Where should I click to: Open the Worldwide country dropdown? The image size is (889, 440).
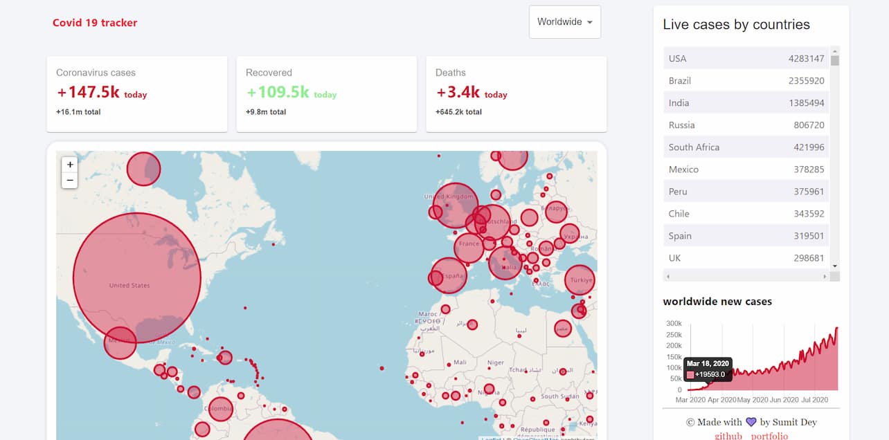tap(564, 21)
